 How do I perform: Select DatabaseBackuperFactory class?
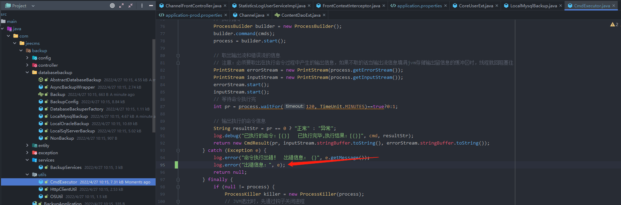click(76, 109)
